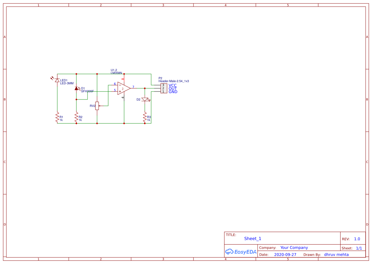Click the 'OUT' net label
The height and width of the screenshot is (264, 372).
coord(173,88)
